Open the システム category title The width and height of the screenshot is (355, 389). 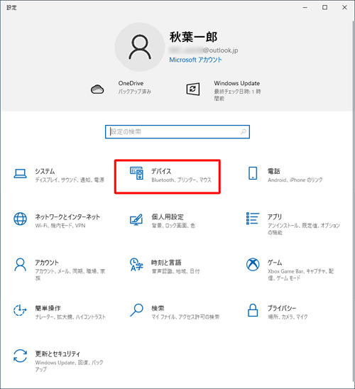click(x=45, y=171)
